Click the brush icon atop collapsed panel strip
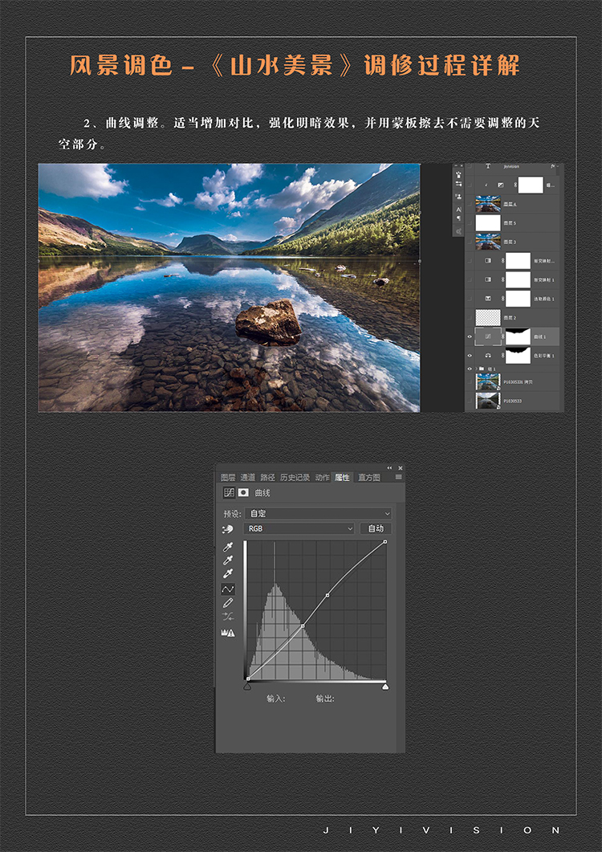 [458, 174]
